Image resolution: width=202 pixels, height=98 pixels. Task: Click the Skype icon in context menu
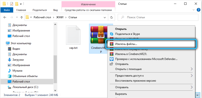[x=111, y=34]
